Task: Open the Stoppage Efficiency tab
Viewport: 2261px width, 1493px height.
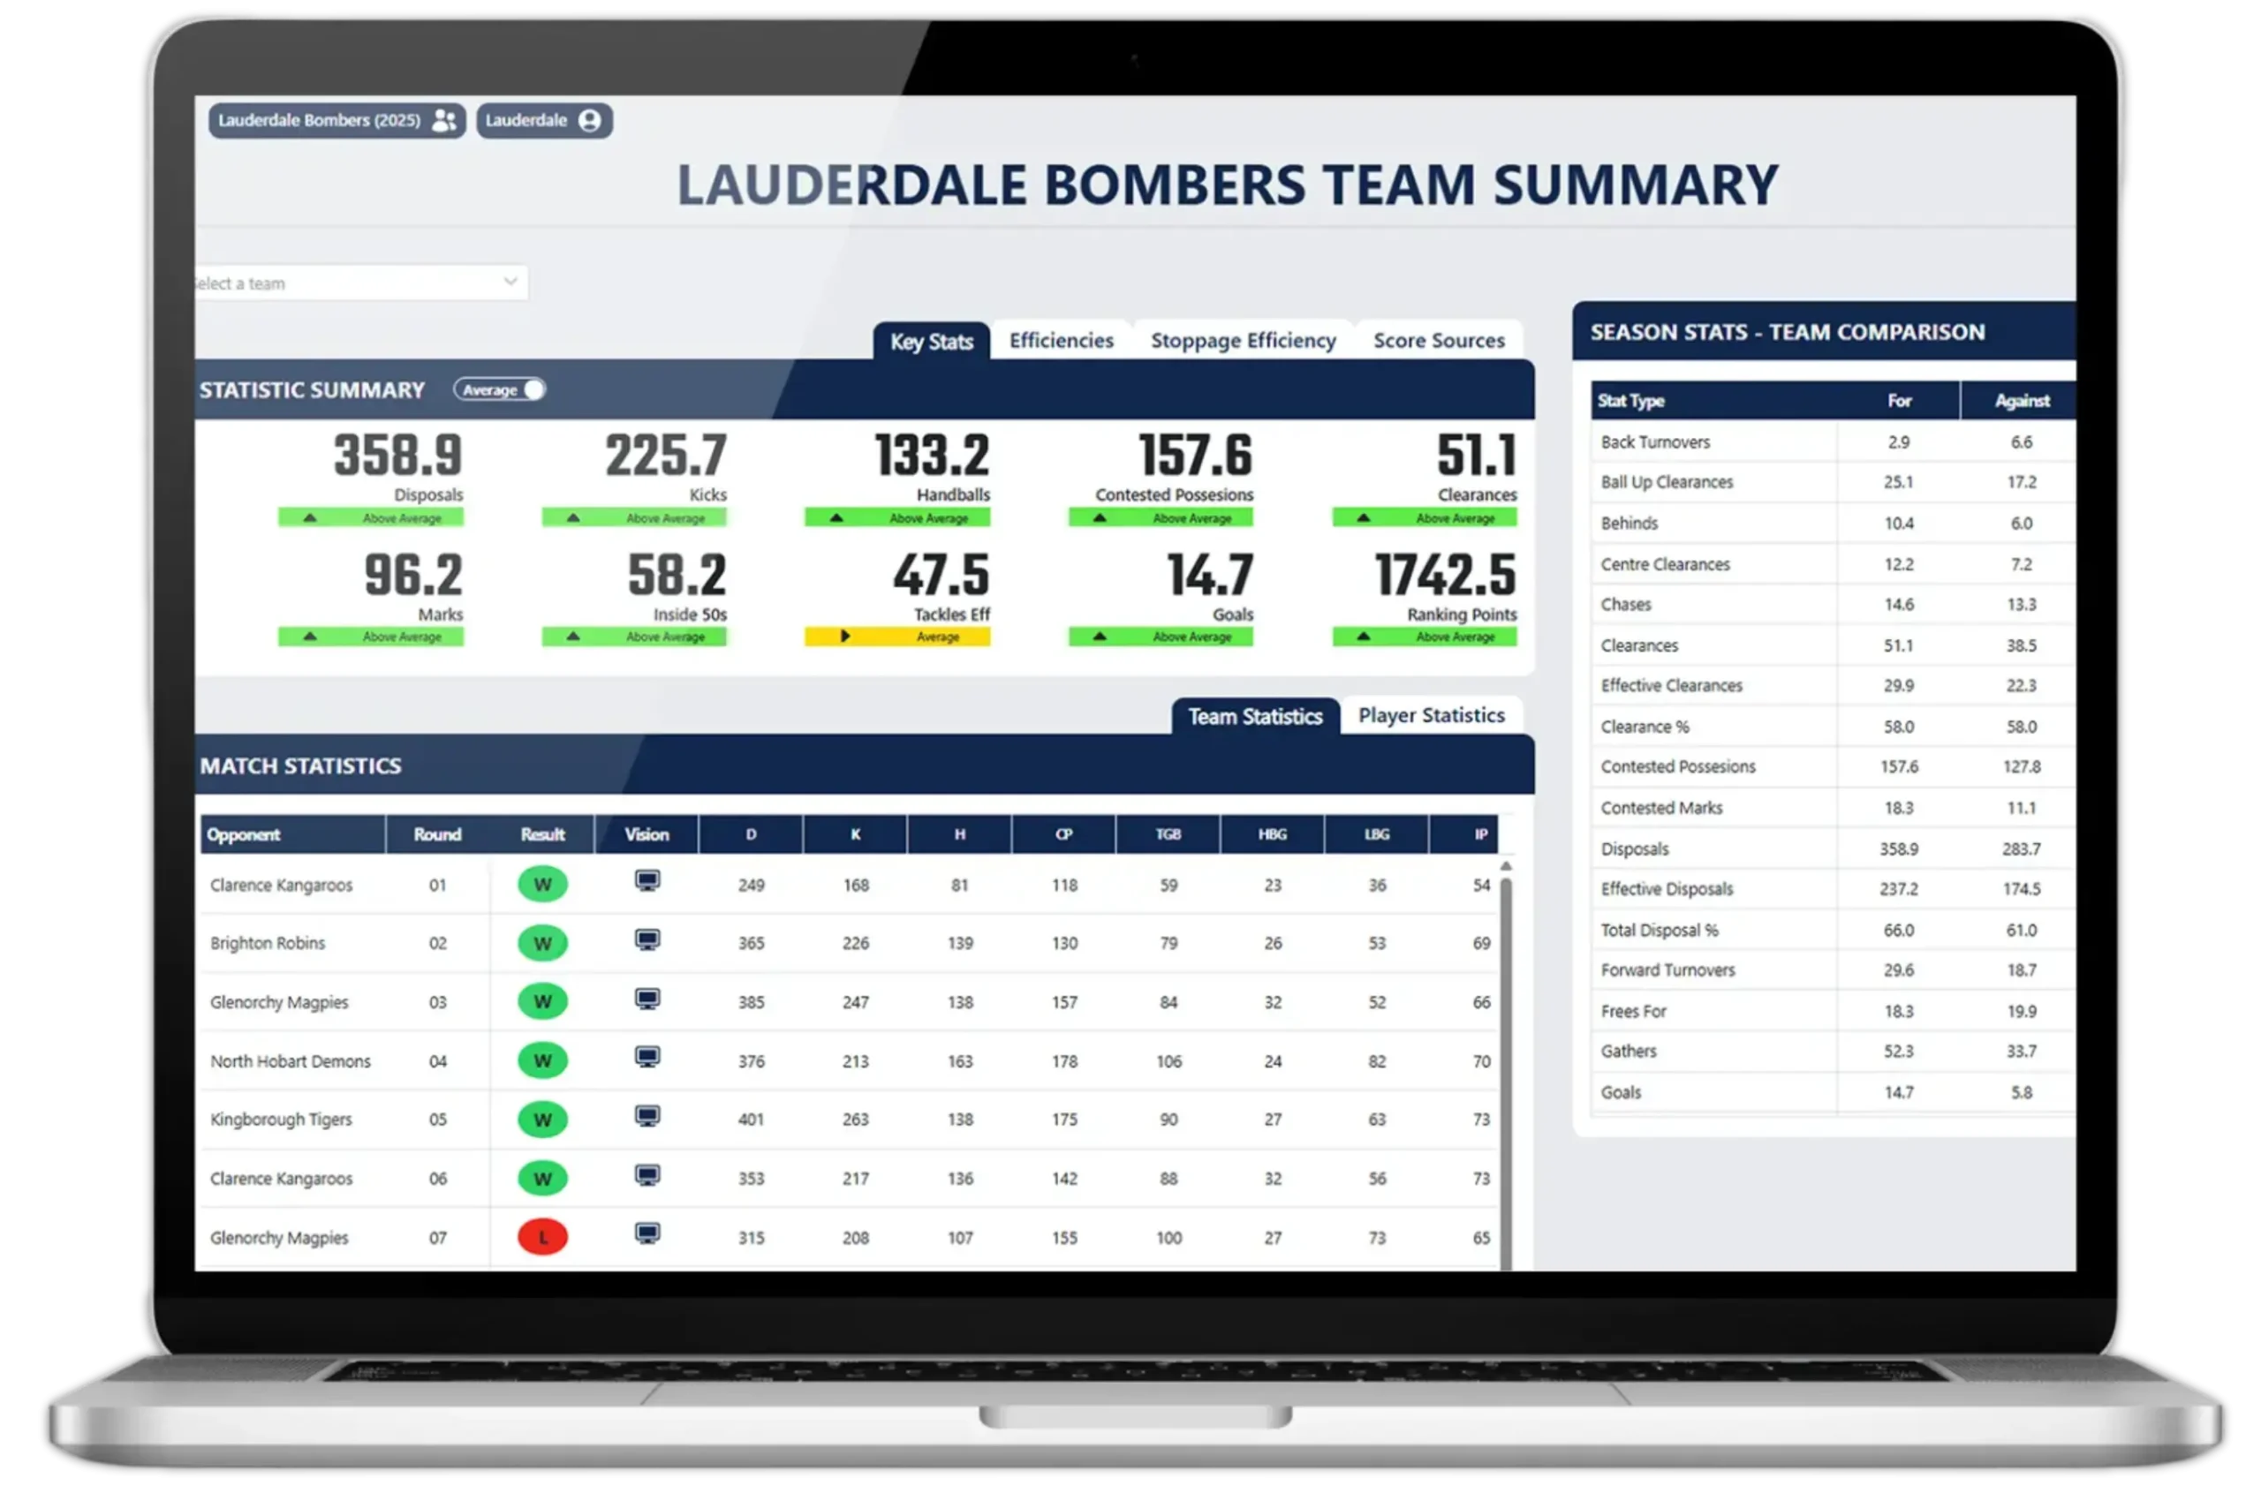Action: click(x=1243, y=341)
